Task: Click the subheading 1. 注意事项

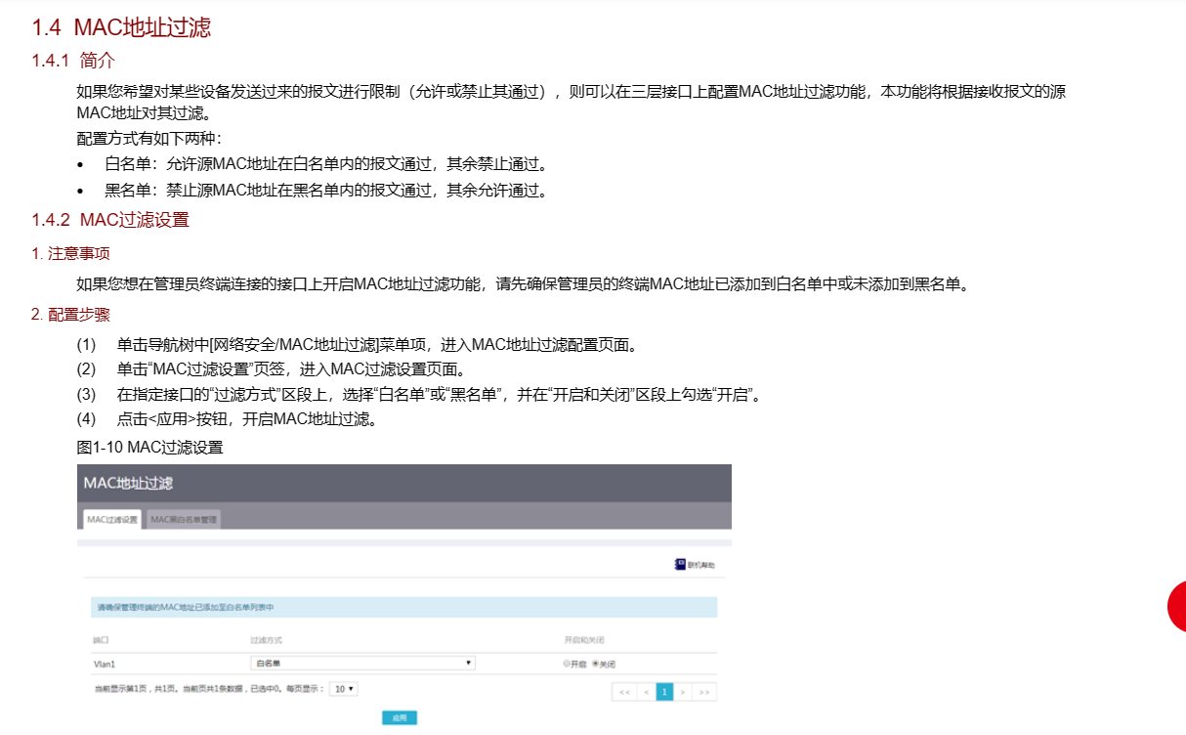Action: click(70, 253)
